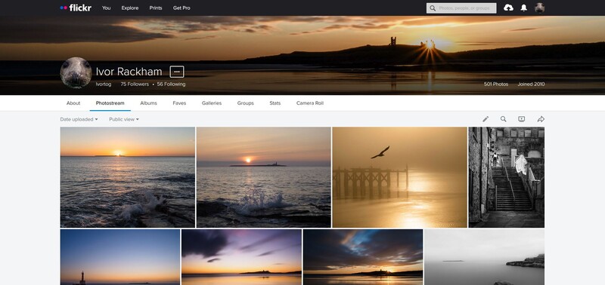605x285 pixels.
Task: Open the account avatar menu in navbar
Action: coord(539,8)
